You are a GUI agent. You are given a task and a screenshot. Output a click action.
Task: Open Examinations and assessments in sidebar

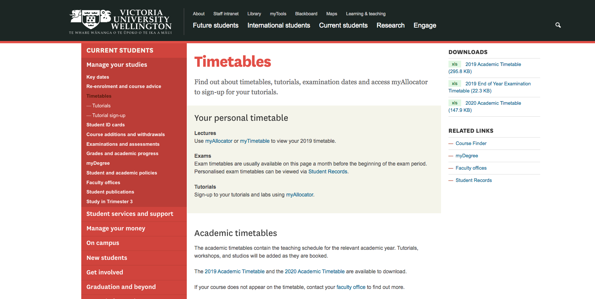point(123,144)
